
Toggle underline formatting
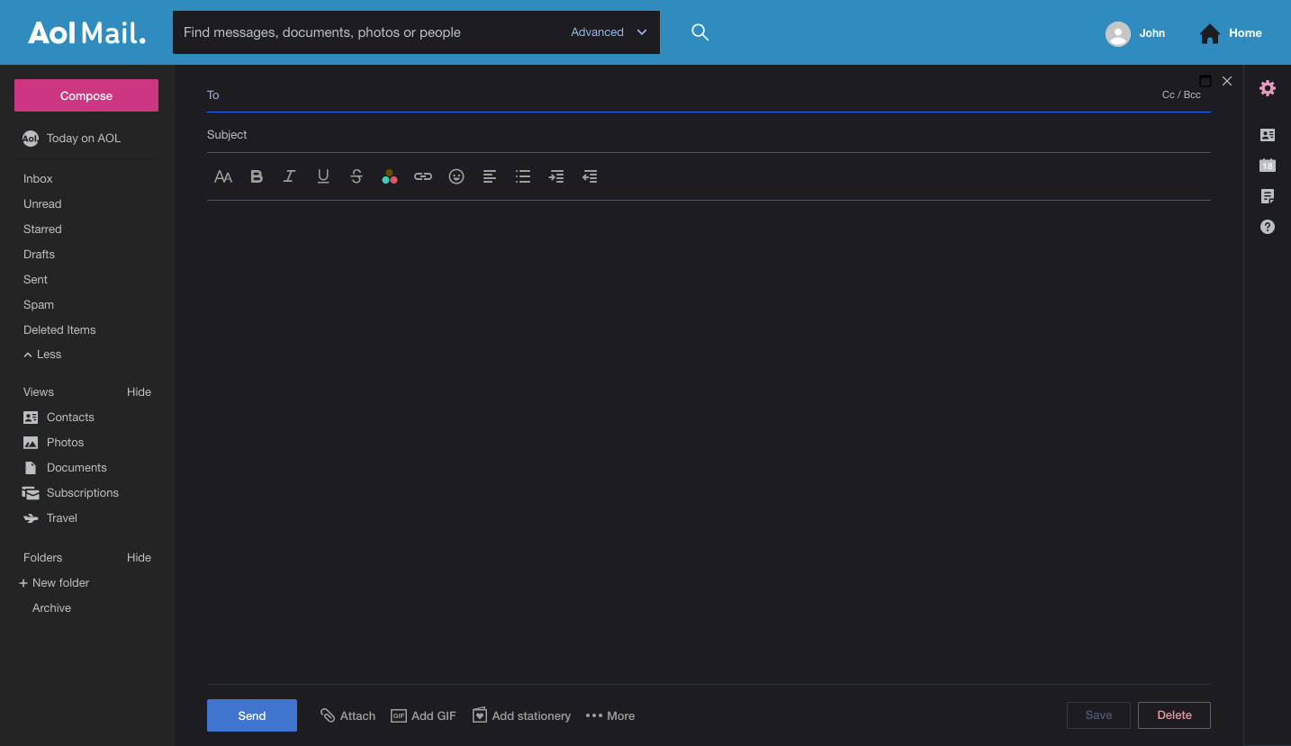click(323, 176)
